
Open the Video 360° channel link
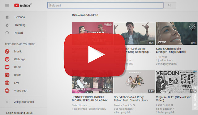(x=21, y=91)
